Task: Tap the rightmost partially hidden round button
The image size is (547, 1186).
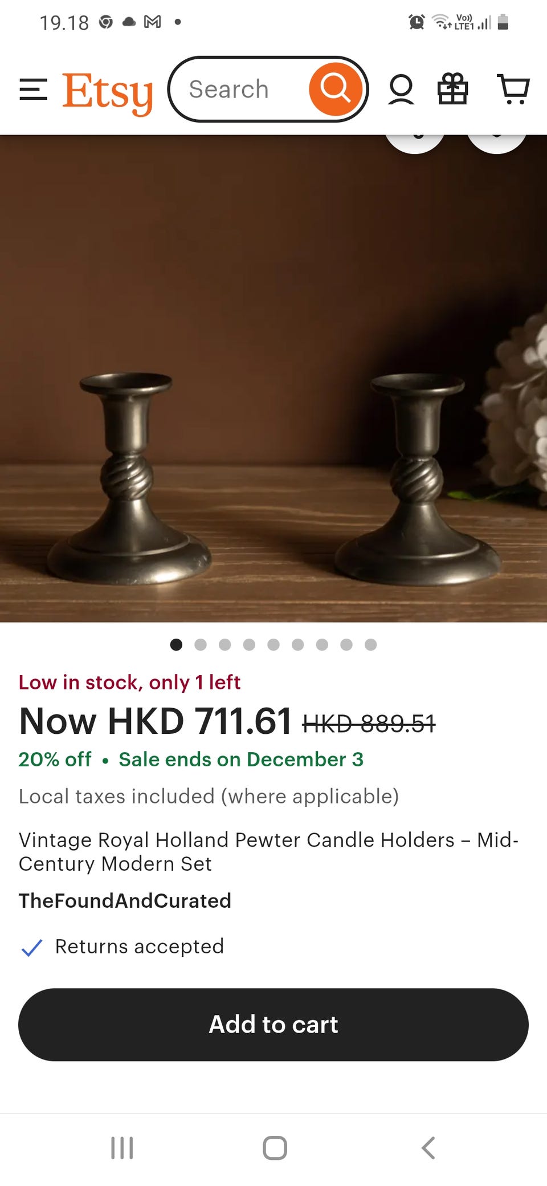Action: click(x=496, y=144)
